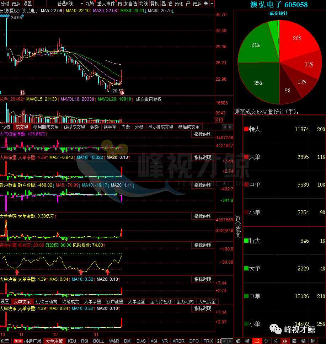The image size is (326, 344).
Task: Select the 盘后成交量 tab
Action: coord(189,127)
